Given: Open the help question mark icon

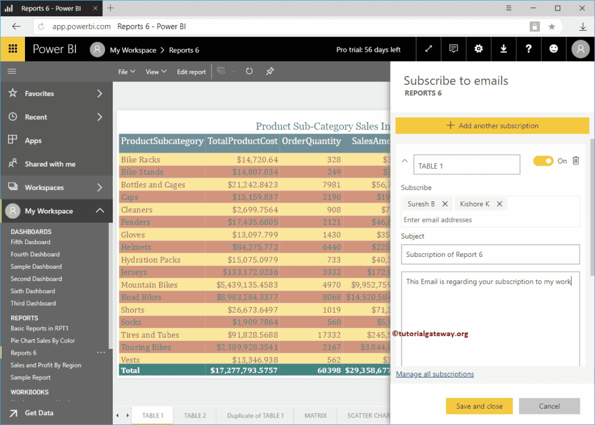Looking at the screenshot, I should (528, 49).
